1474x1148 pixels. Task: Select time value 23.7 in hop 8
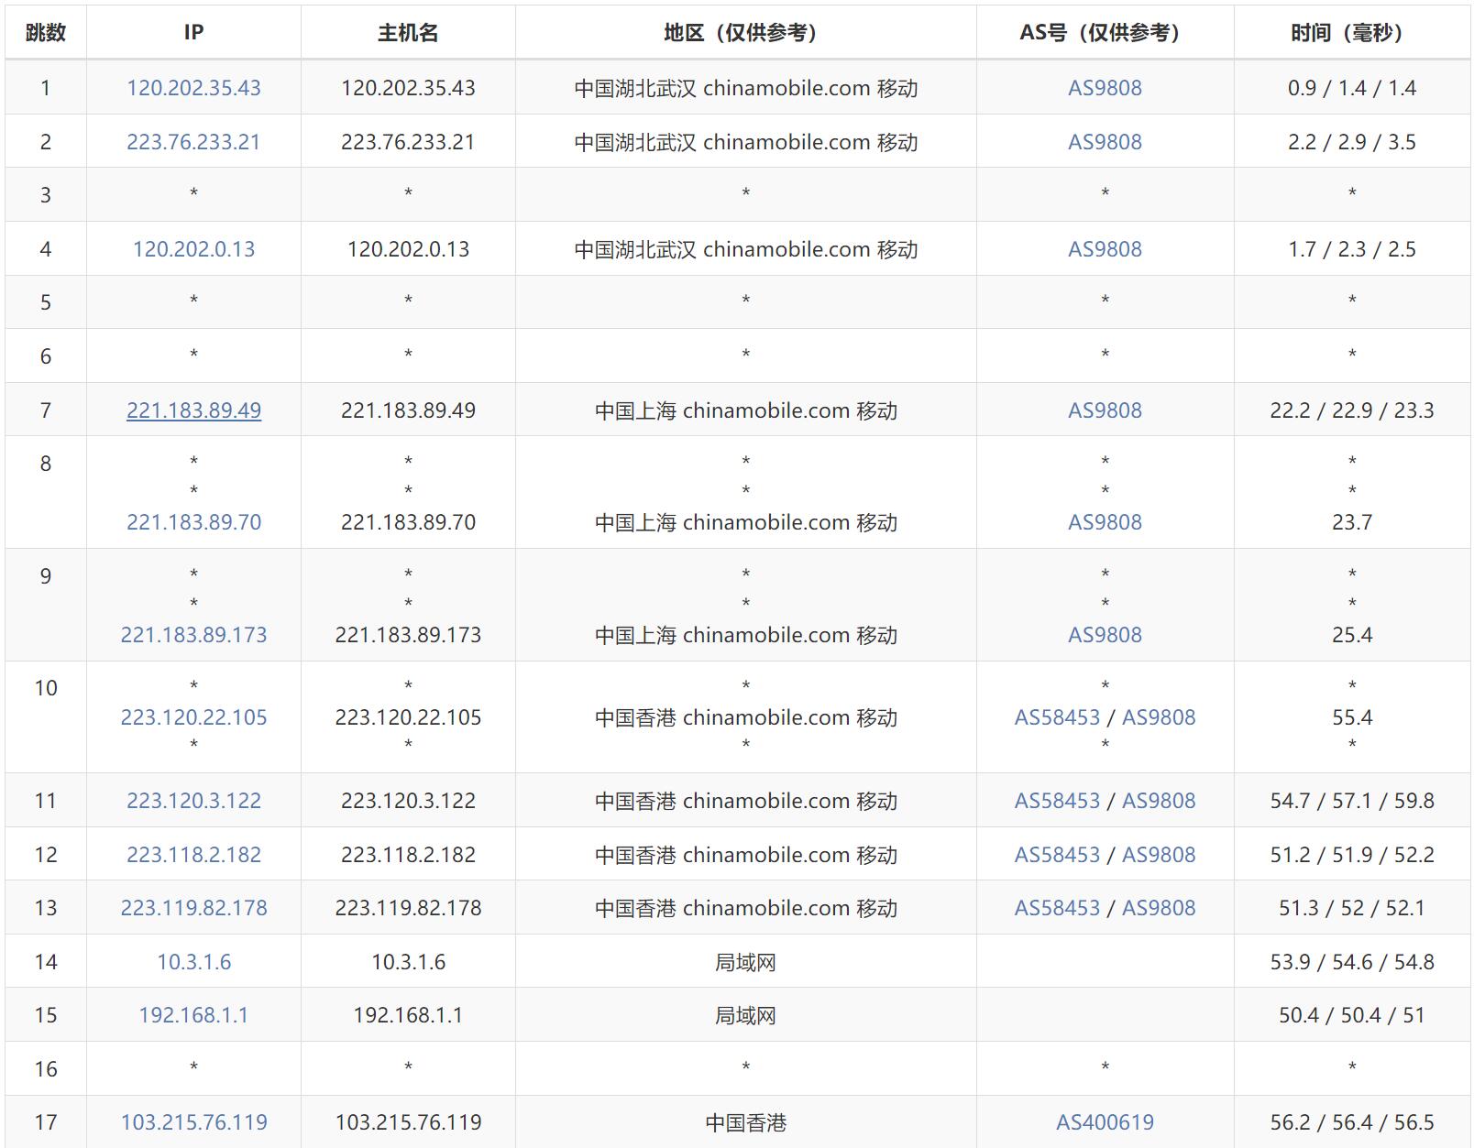pyautogui.click(x=1352, y=522)
